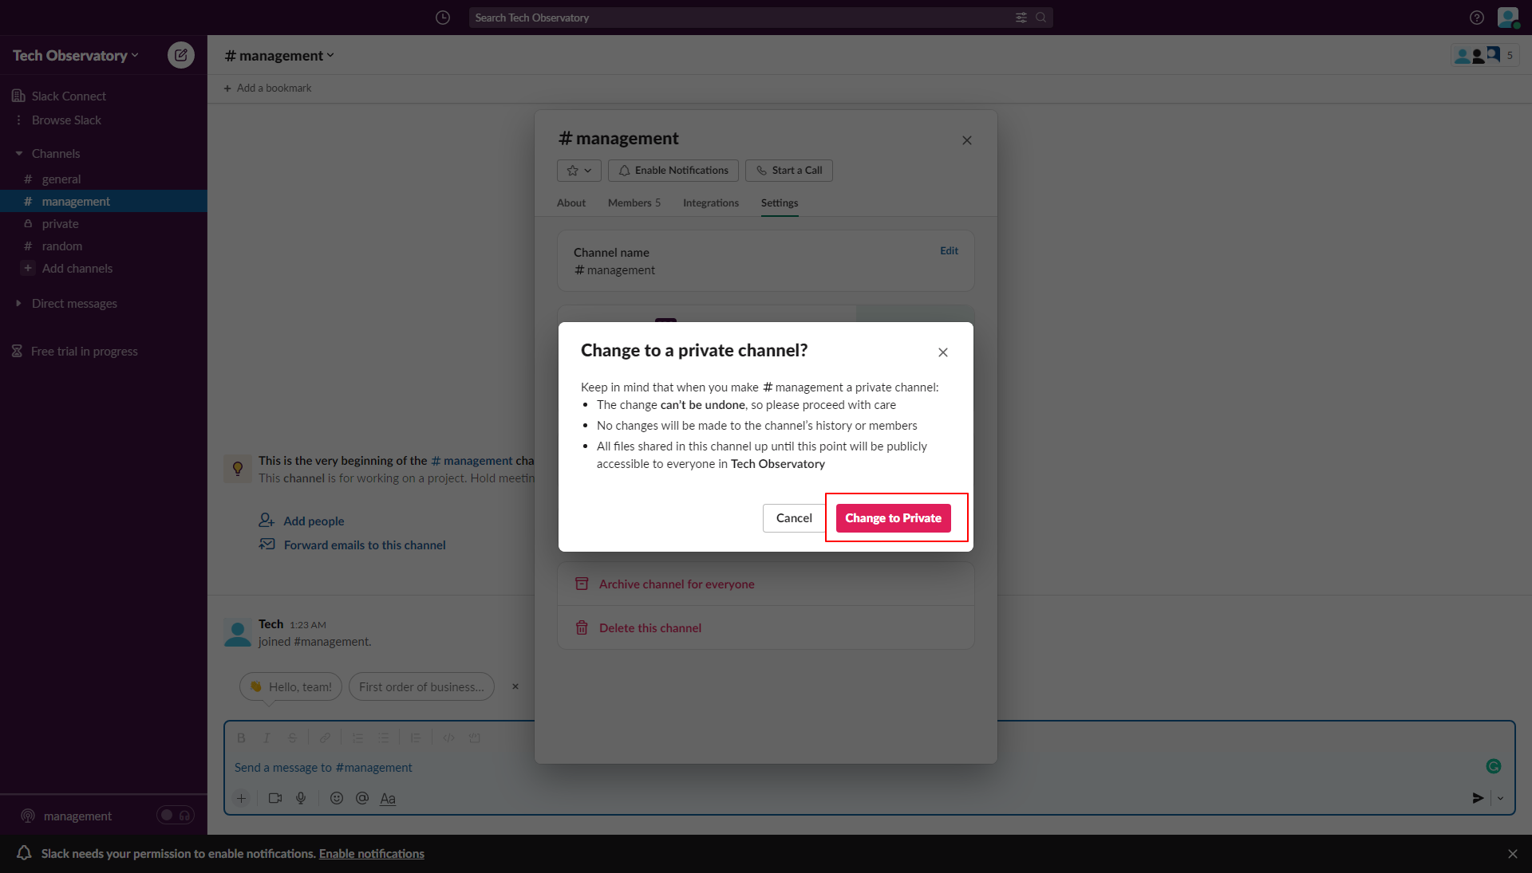Toggle text formatting Aa button
1532x873 pixels.
click(x=388, y=798)
